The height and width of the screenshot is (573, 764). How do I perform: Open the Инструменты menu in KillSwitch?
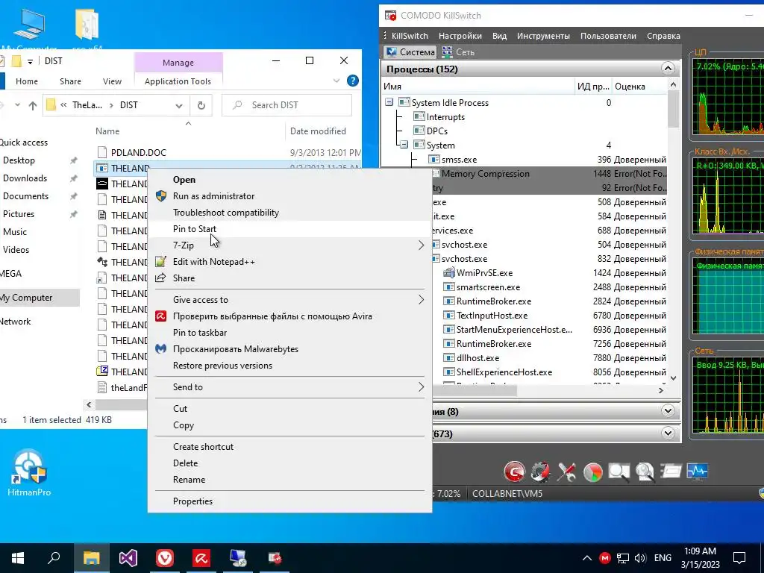pos(543,36)
